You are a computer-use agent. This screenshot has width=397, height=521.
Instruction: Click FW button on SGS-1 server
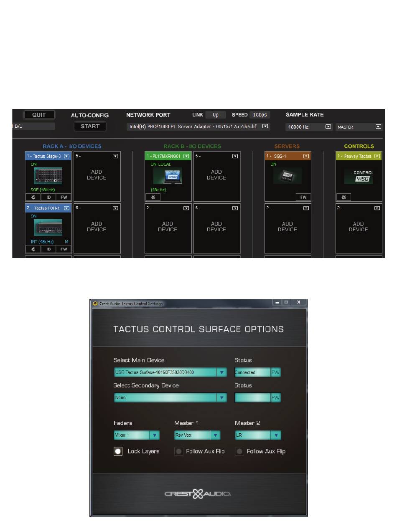click(303, 197)
